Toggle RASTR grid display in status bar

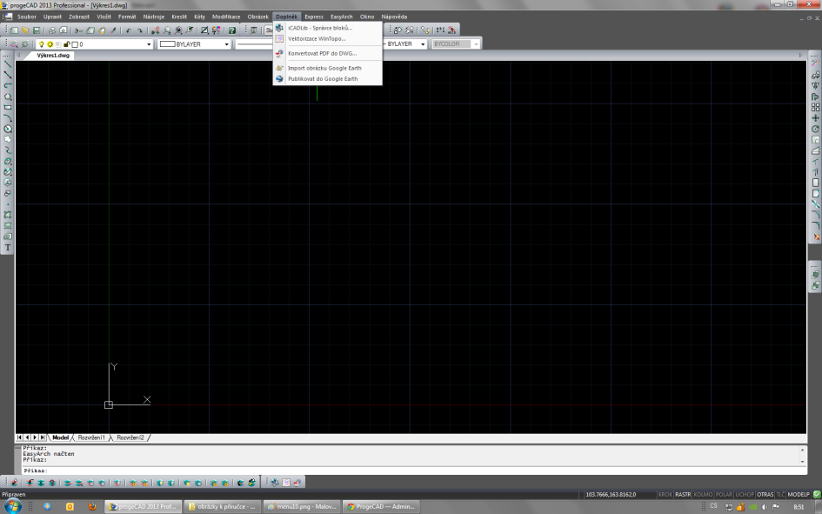683,495
